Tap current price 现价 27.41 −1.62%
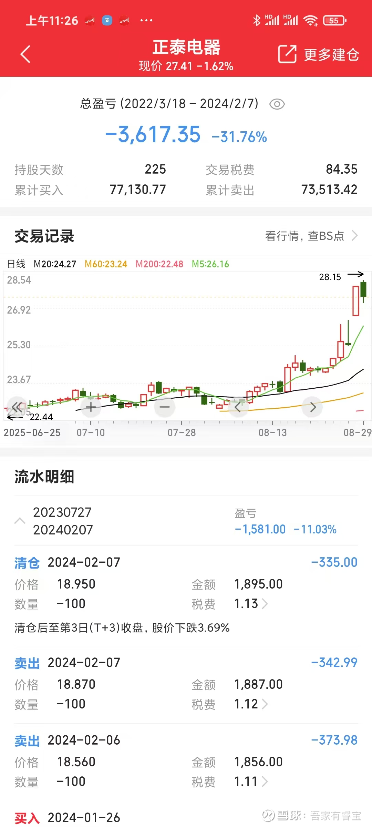372x827 pixels. click(186, 66)
